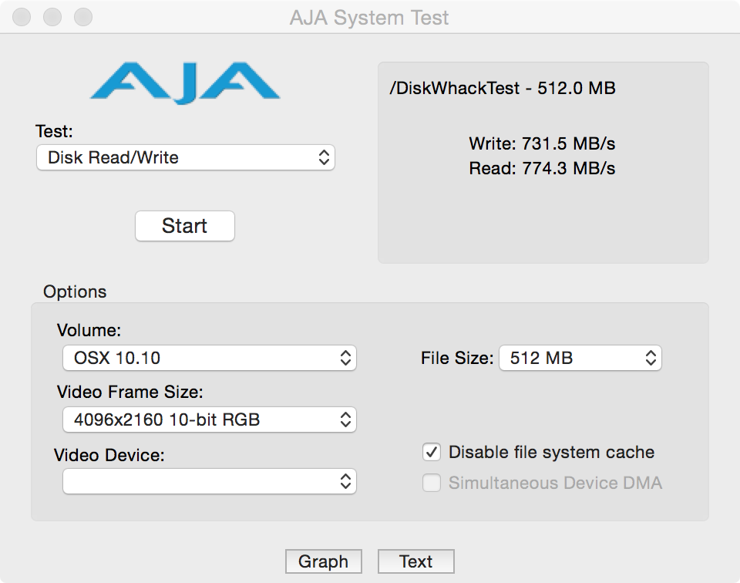Close the AJA System Test window
Screen dimensions: 740x583
pyautogui.click(x=22, y=17)
